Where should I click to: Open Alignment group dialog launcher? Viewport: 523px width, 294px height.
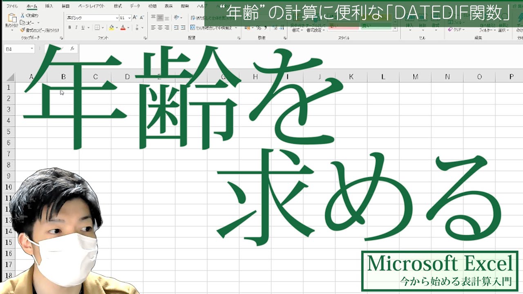click(239, 38)
